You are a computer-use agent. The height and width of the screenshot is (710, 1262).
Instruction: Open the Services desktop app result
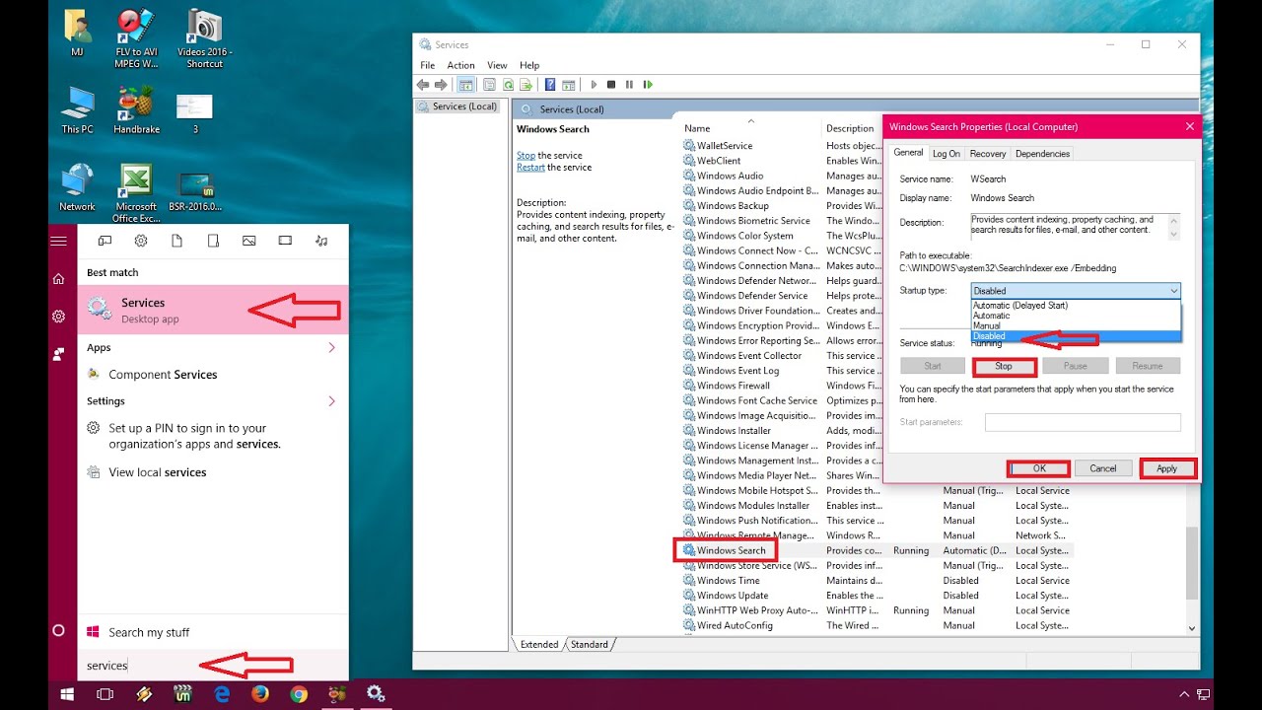213,310
